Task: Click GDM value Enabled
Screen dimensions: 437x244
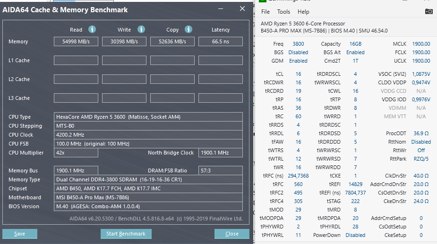Action: point(298,61)
